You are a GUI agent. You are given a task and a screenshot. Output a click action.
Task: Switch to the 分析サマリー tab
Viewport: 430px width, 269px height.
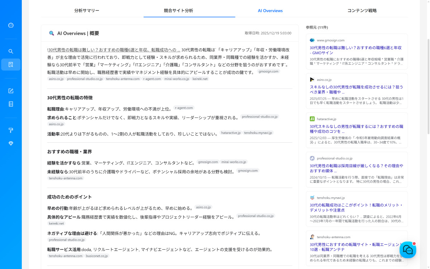click(87, 11)
